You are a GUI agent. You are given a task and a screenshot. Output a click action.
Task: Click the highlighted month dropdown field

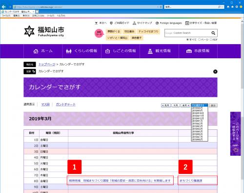(200, 105)
